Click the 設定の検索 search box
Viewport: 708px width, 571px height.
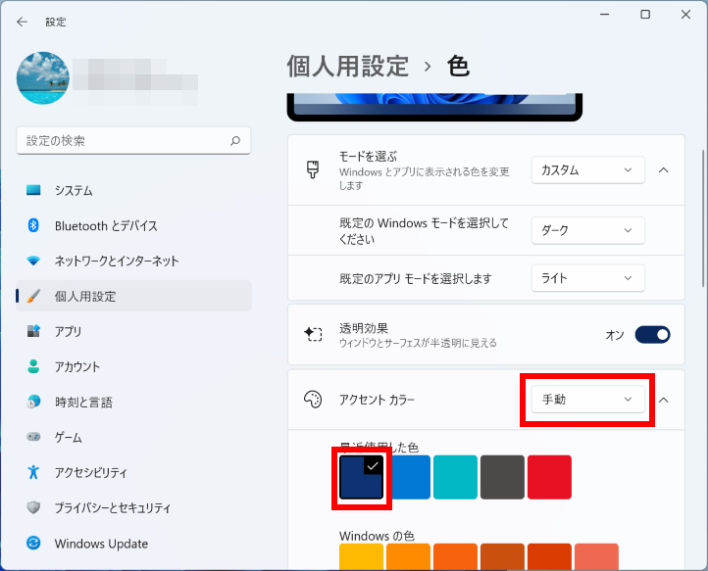pyautogui.click(x=133, y=141)
